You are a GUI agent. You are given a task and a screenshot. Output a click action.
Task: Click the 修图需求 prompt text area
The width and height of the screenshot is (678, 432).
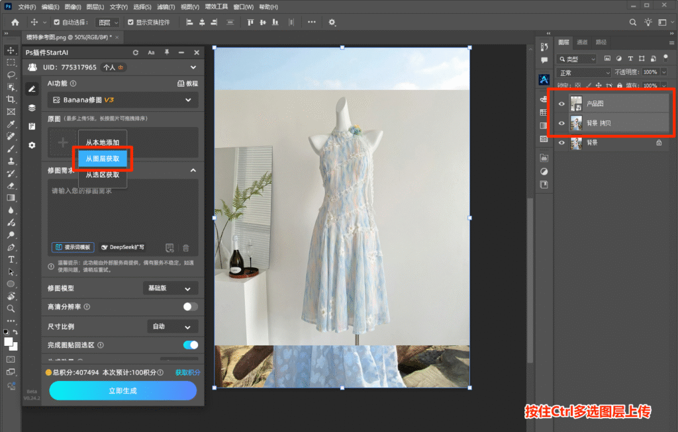(x=122, y=212)
